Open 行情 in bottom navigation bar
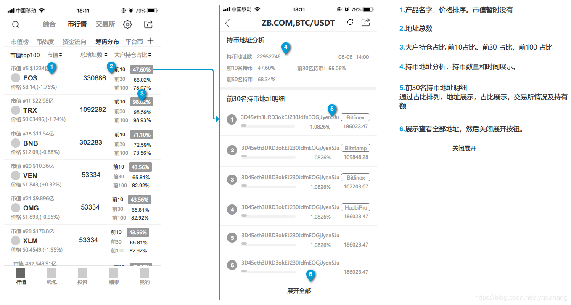This screenshot has height=305, width=571. pos(21,277)
